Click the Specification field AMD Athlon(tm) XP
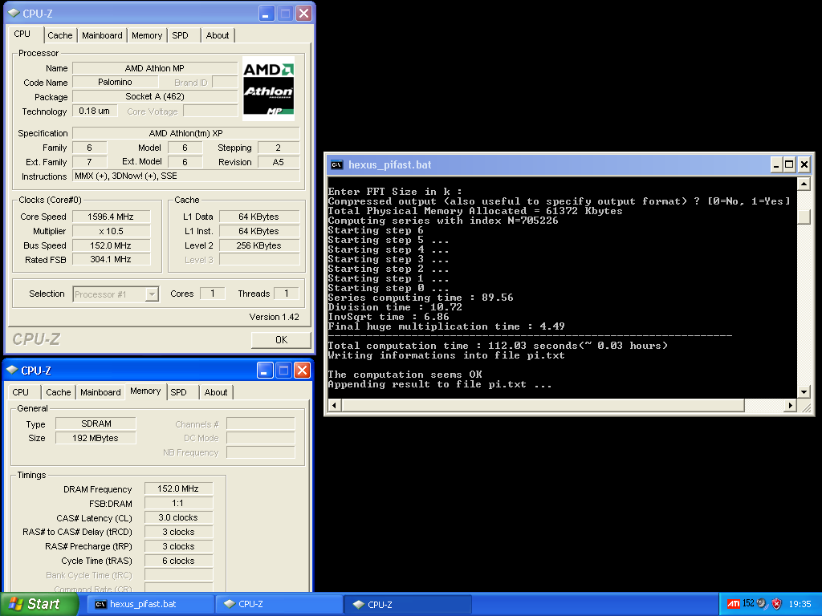 click(186, 133)
